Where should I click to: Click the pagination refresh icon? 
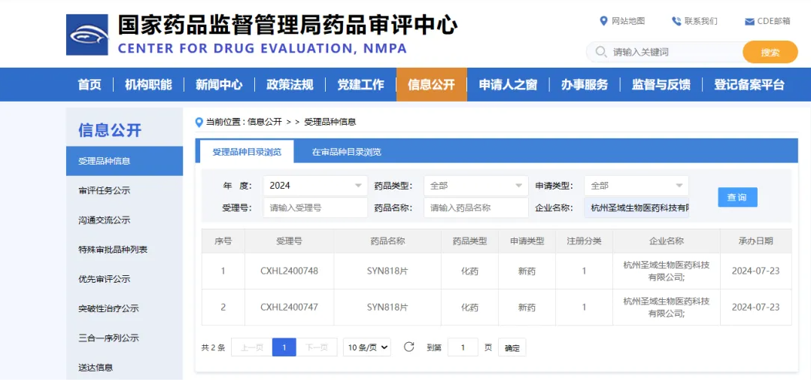tap(409, 347)
